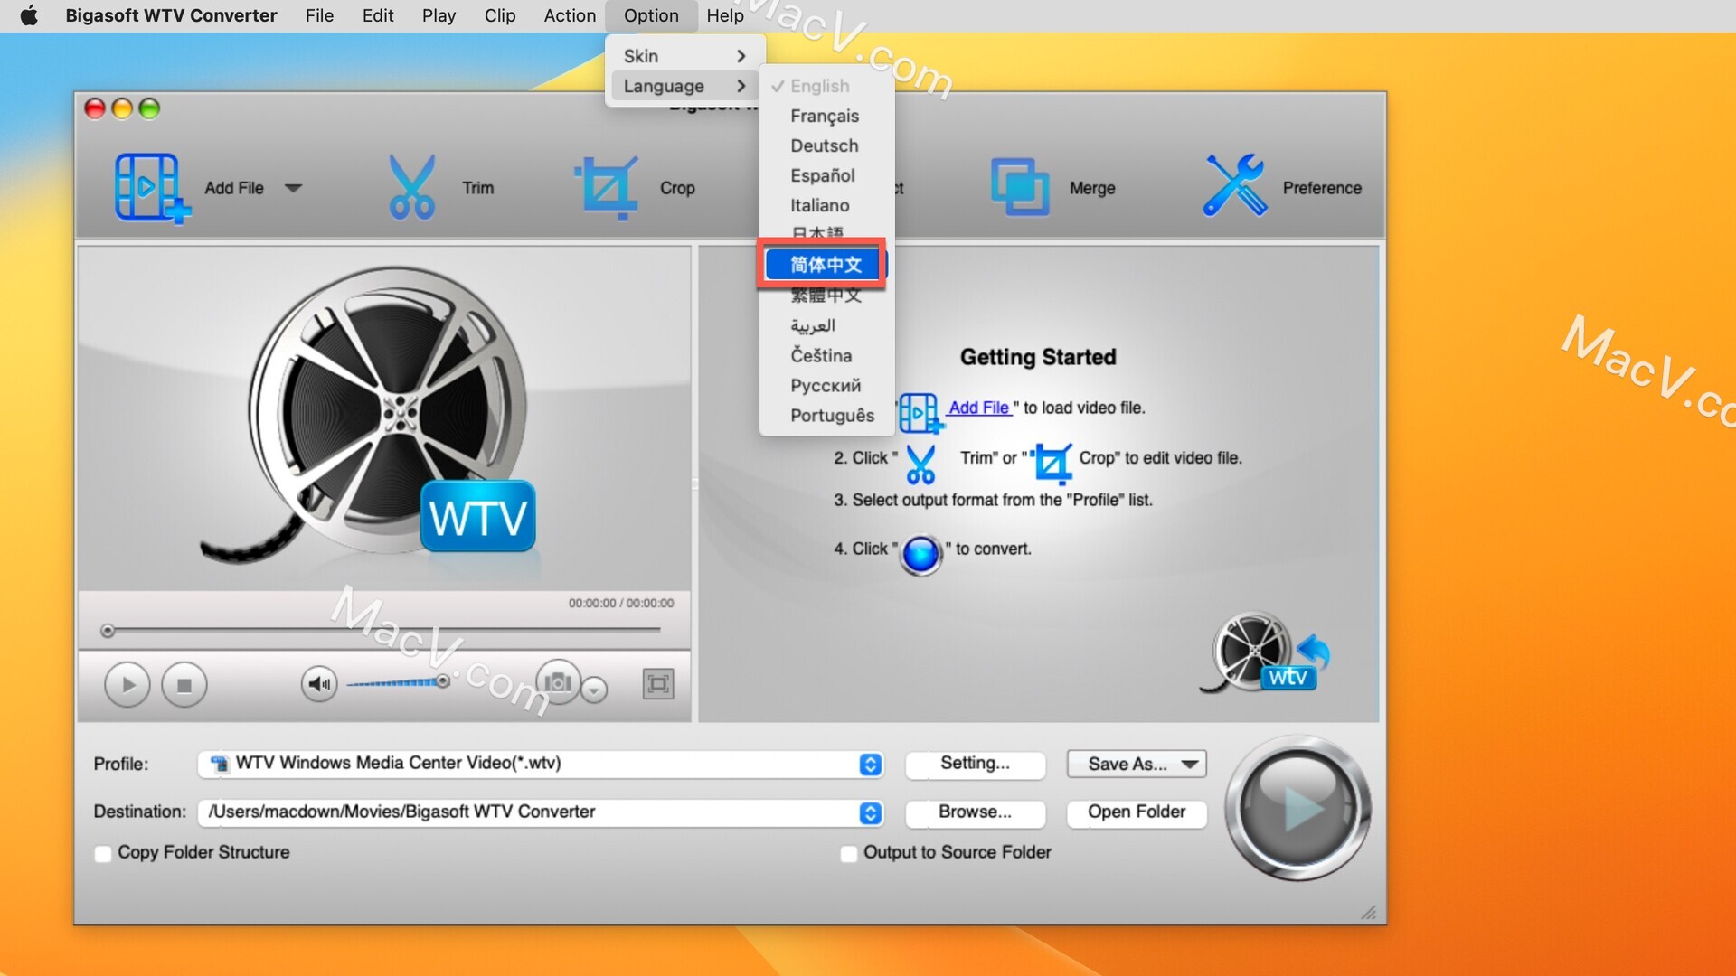Open the snapshot options small arrow
Viewport: 1736px width, 976px height.
[x=594, y=690]
